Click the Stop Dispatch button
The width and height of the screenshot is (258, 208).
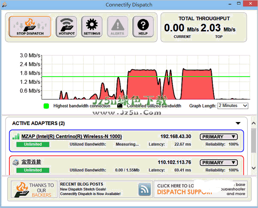(x=30, y=27)
